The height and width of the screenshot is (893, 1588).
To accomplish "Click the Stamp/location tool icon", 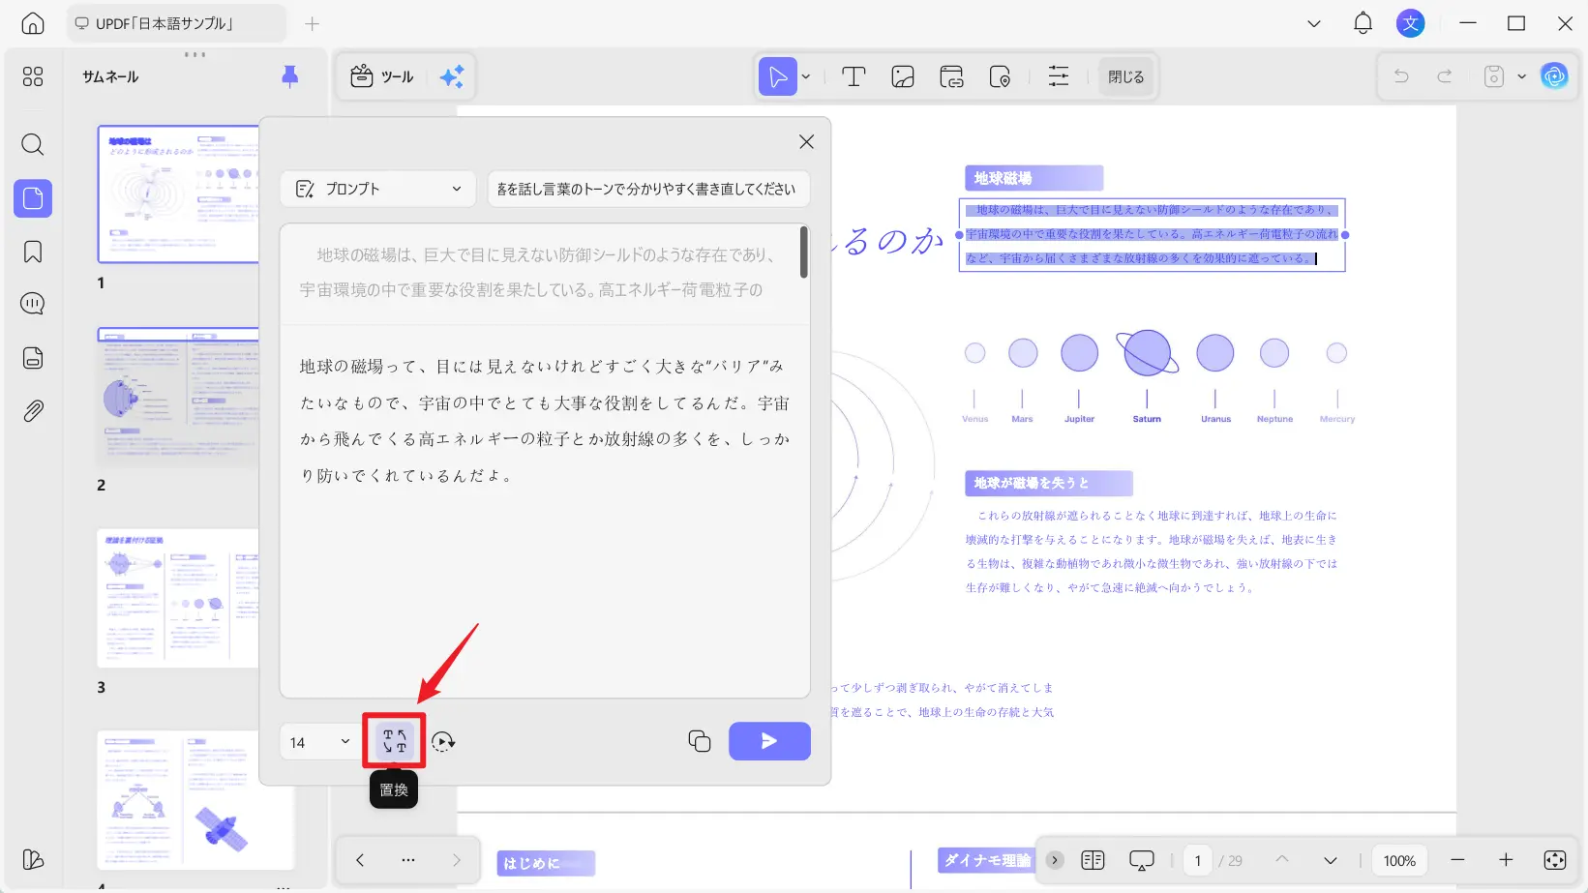I will point(1001,76).
